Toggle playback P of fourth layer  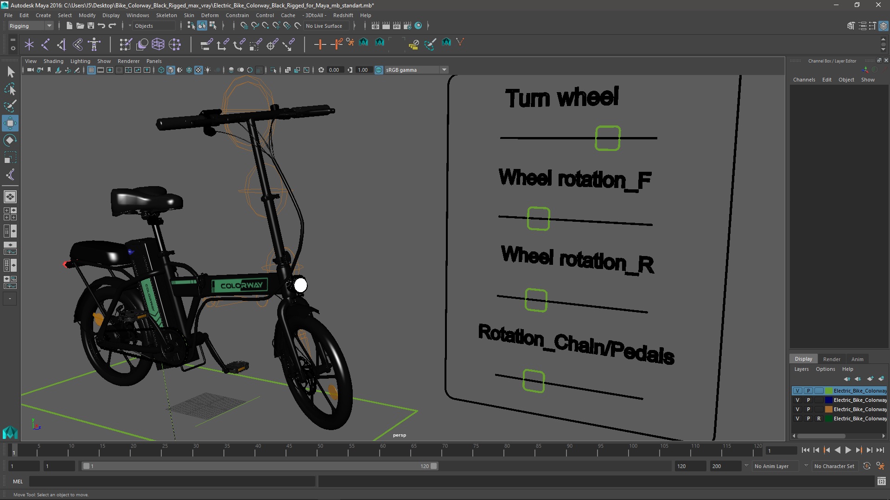click(808, 419)
